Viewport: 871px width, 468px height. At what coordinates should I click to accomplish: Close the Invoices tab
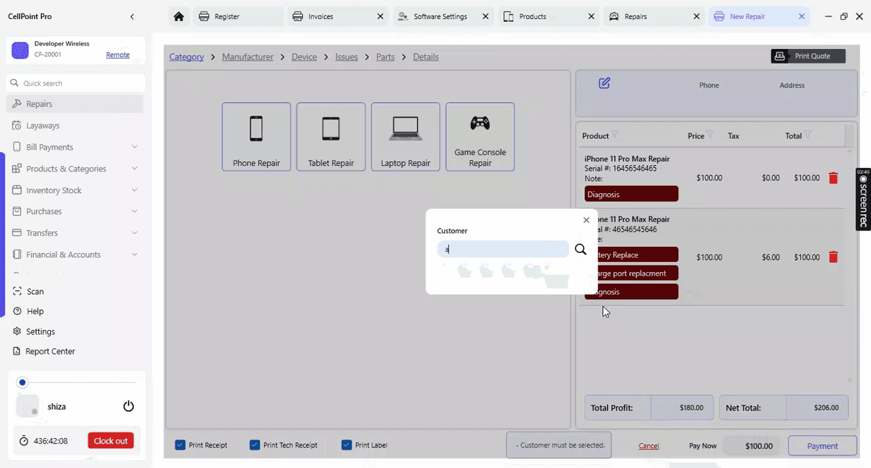(x=380, y=16)
